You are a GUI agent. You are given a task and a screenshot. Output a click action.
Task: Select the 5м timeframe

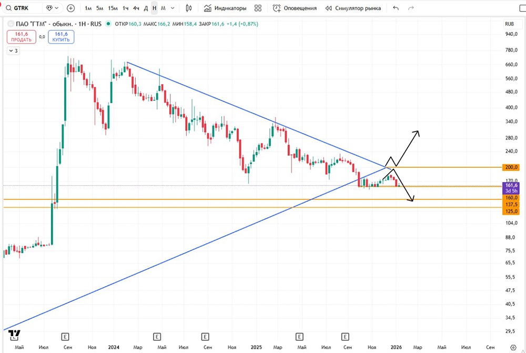99,8
